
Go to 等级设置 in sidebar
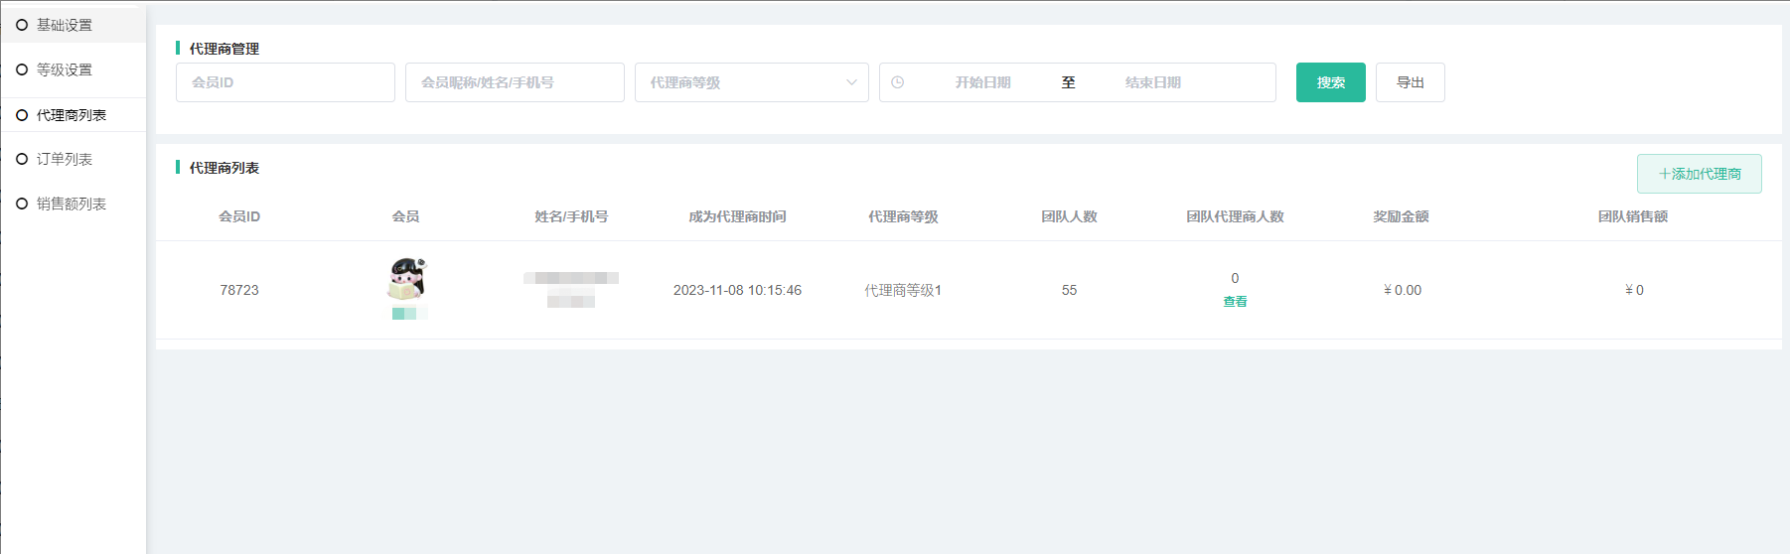(65, 69)
